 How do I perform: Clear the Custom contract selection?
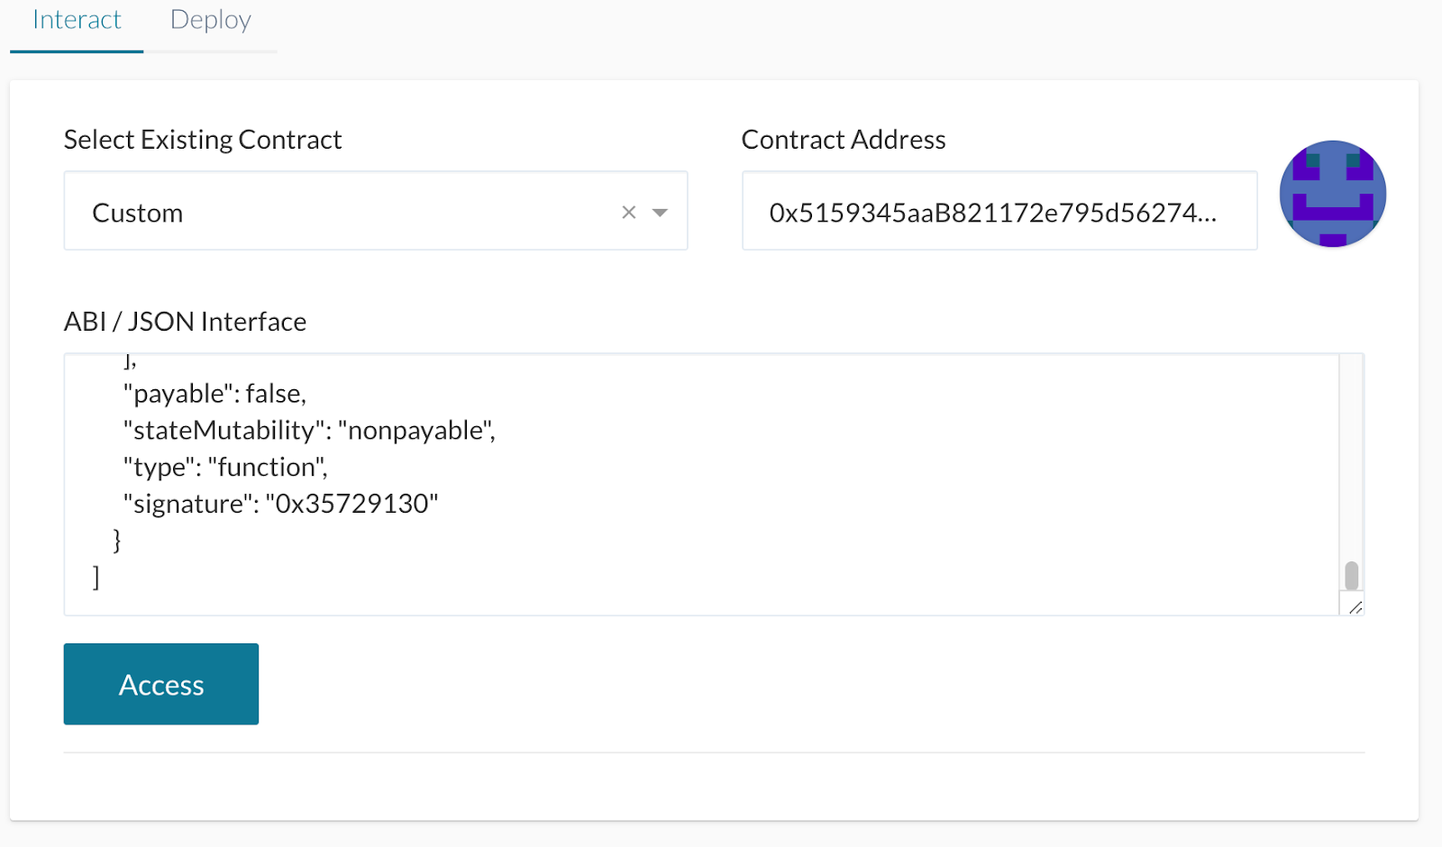coord(629,213)
